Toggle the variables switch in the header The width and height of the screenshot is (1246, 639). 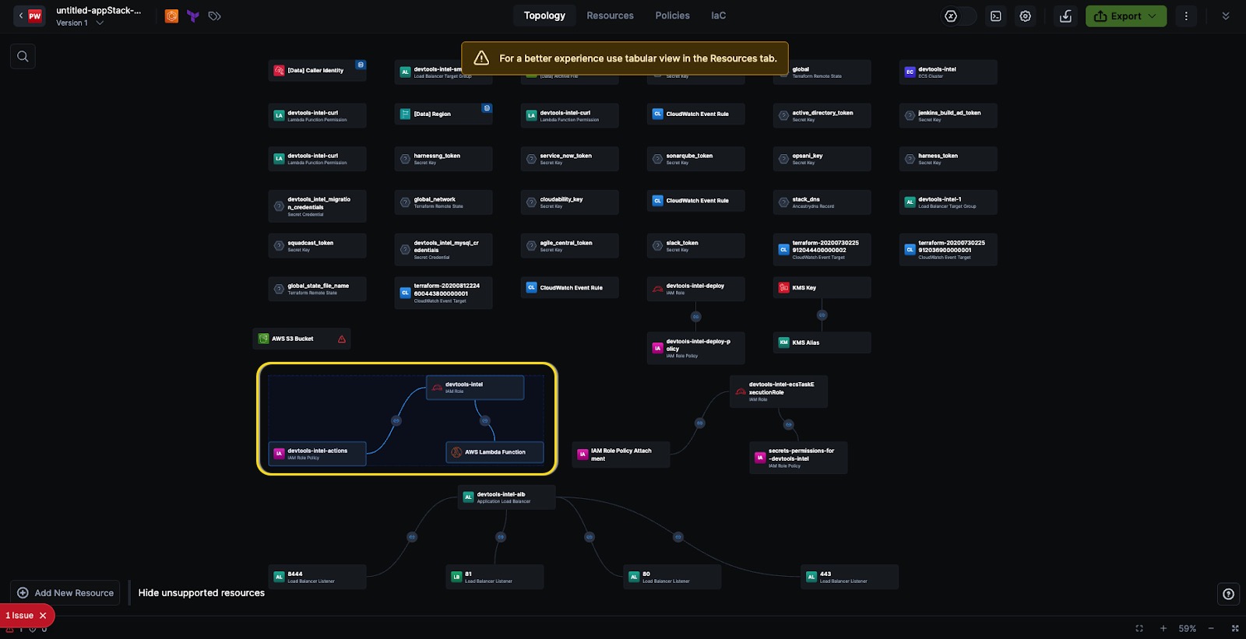tap(959, 16)
